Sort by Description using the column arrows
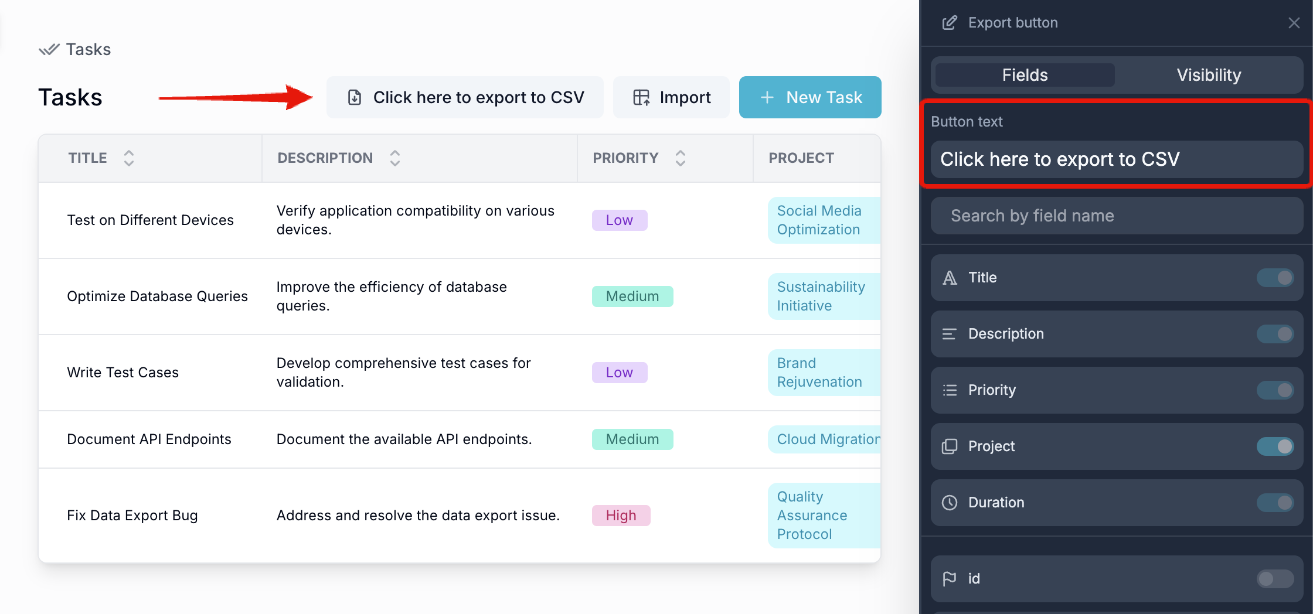Image resolution: width=1313 pixels, height=614 pixels. click(395, 158)
